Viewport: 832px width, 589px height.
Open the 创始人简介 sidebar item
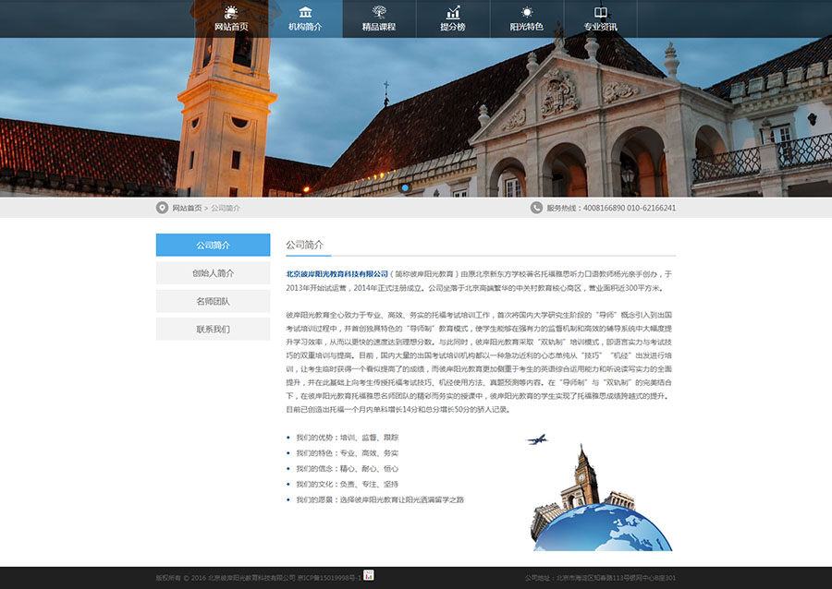(213, 273)
